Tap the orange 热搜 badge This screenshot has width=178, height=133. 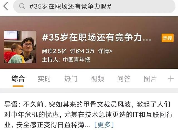tap(167, 38)
